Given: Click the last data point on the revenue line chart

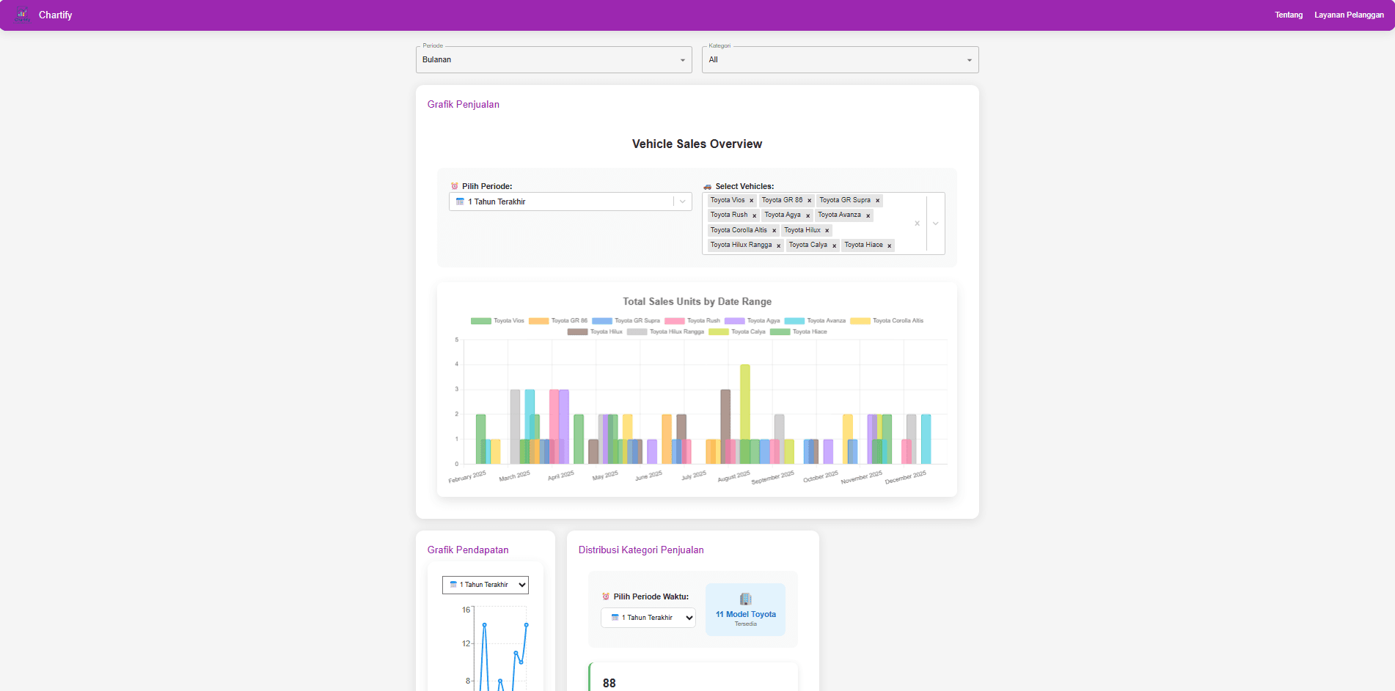Looking at the screenshot, I should 526,625.
